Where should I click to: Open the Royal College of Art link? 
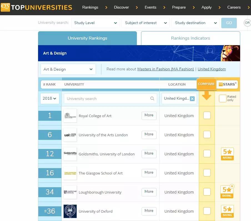pos(95,116)
